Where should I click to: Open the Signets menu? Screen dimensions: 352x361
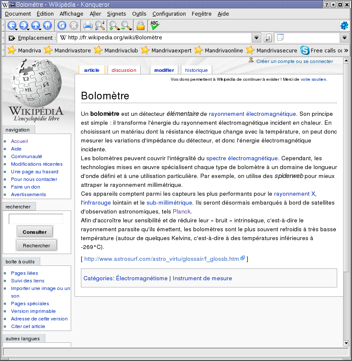tap(116, 14)
